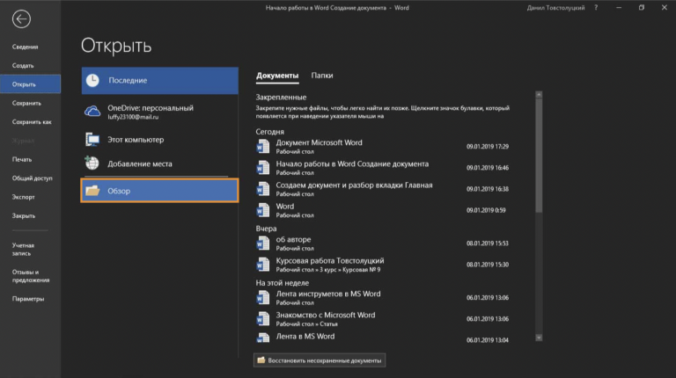Click the file icon beside the Word document
The height and width of the screenshot is (378, 676).
tap(263, 210)
